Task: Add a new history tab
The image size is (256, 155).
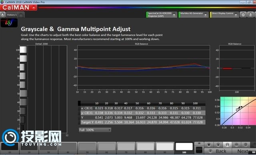Action: pos(21,15)
